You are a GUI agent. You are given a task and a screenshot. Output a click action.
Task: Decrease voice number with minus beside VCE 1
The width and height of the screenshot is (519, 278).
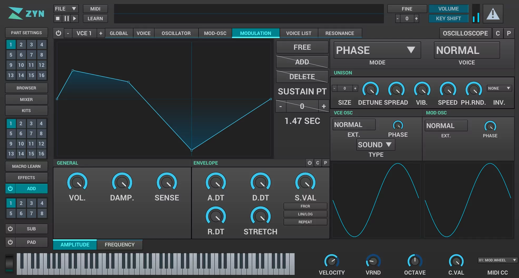(68, 33)
